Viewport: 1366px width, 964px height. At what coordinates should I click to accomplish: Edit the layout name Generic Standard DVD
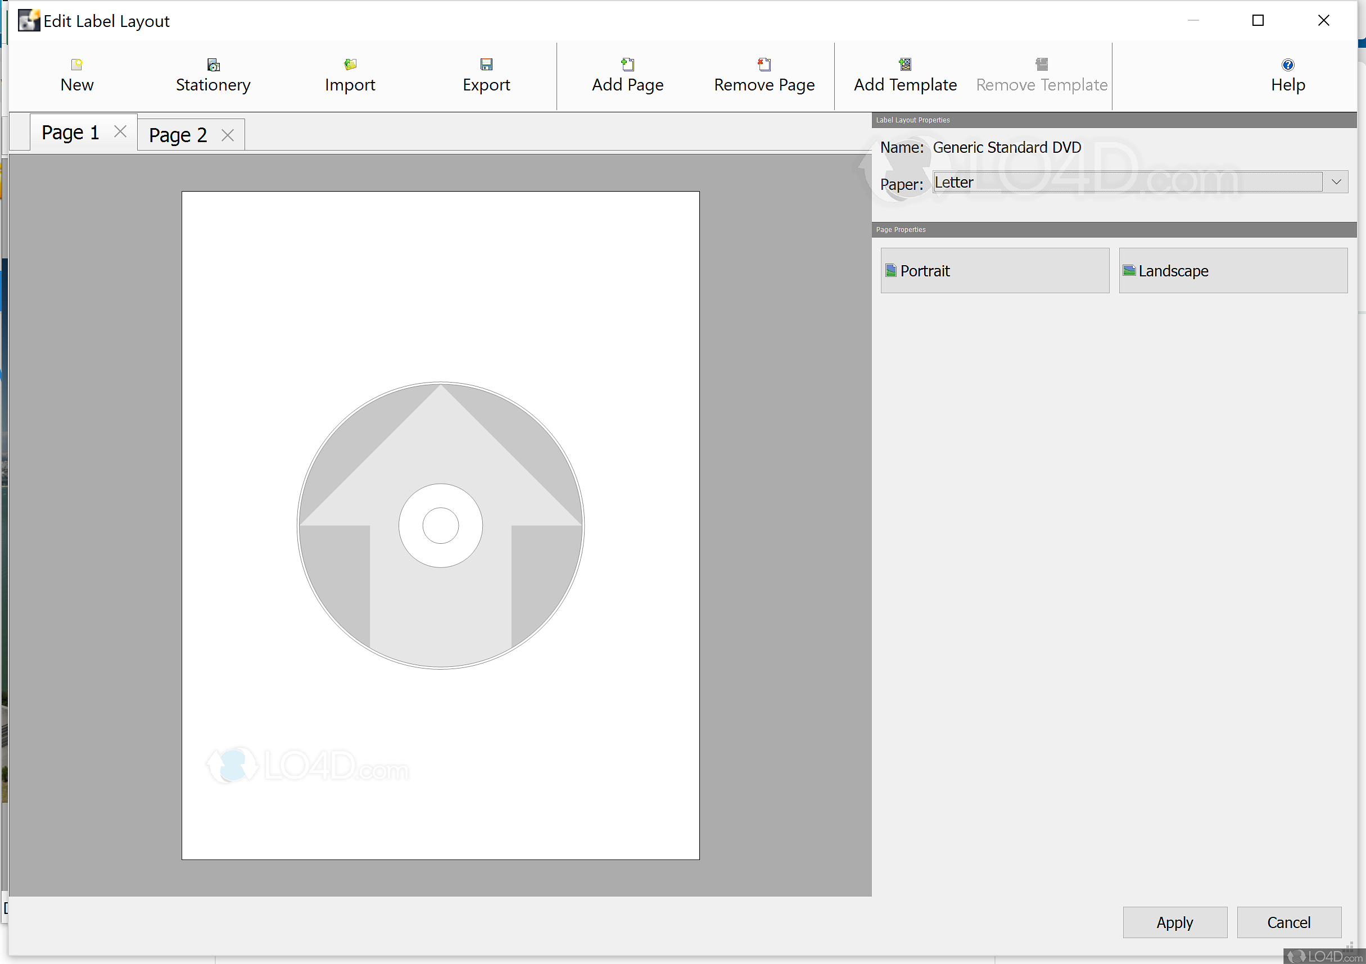[x=1007, y=147]
